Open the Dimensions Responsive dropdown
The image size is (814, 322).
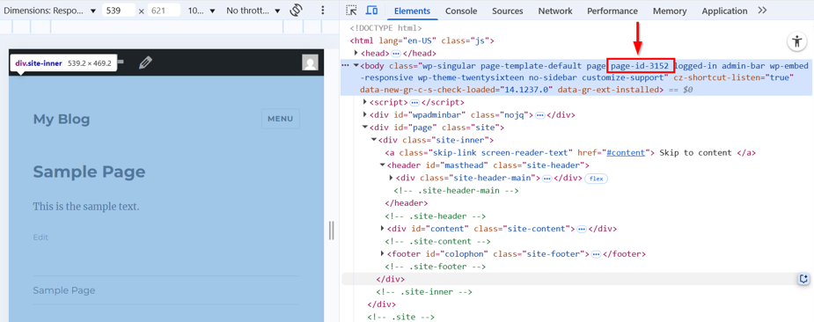point(50,11)
